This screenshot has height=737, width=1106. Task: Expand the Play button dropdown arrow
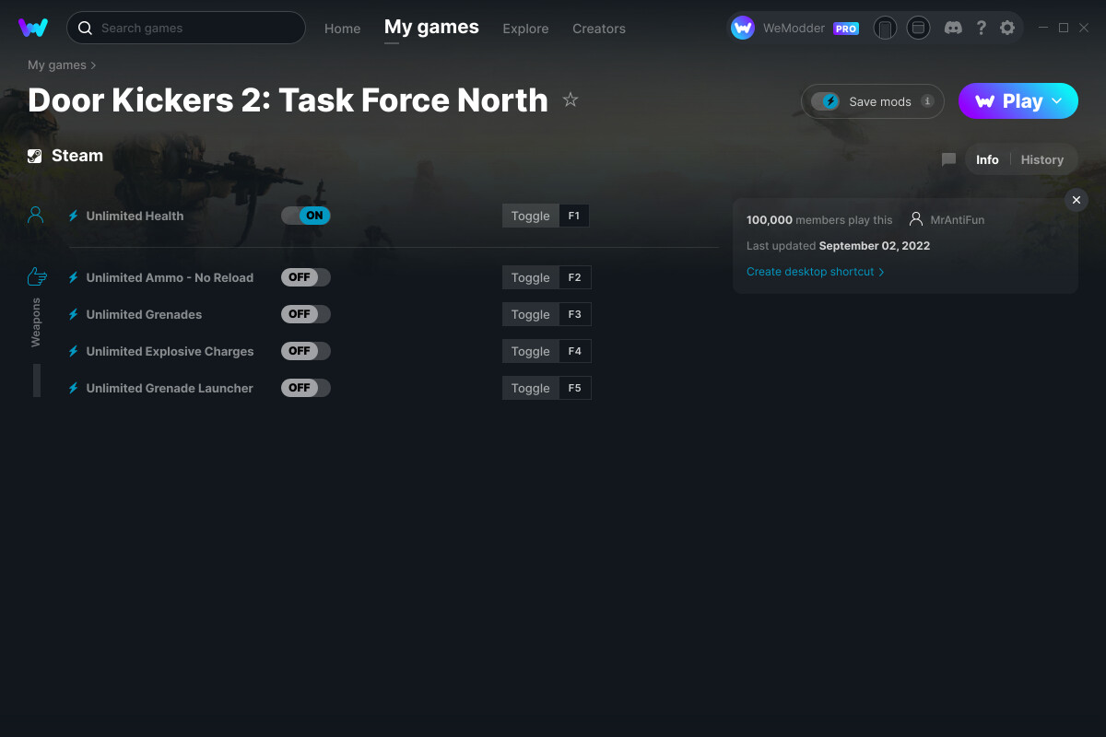click(1057, 101)
